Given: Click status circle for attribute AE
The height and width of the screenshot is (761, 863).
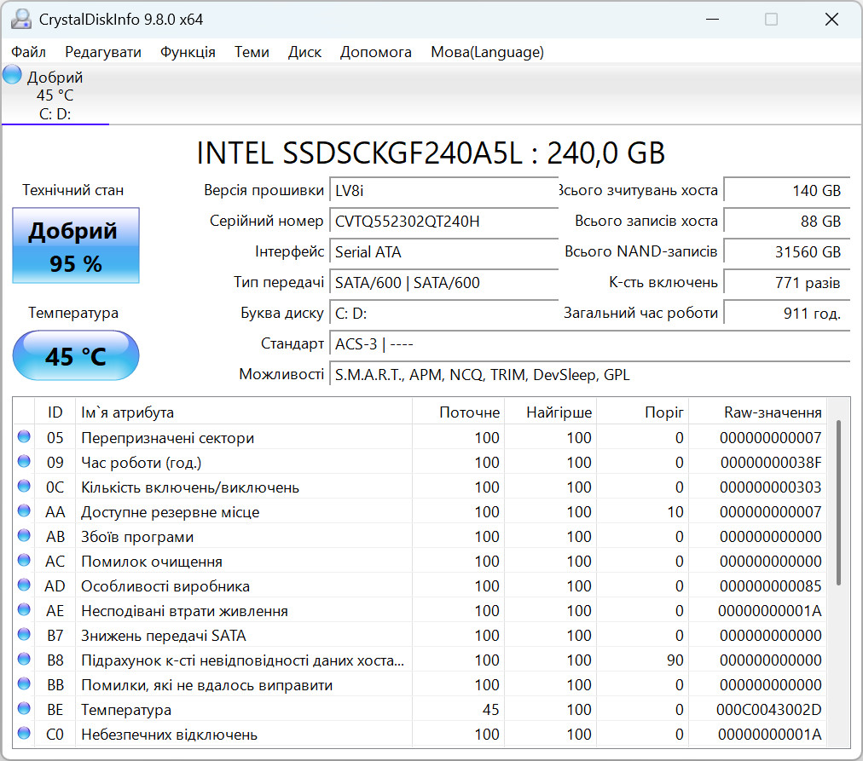Looking at the screenshot, I should click(x=24, y=610).
